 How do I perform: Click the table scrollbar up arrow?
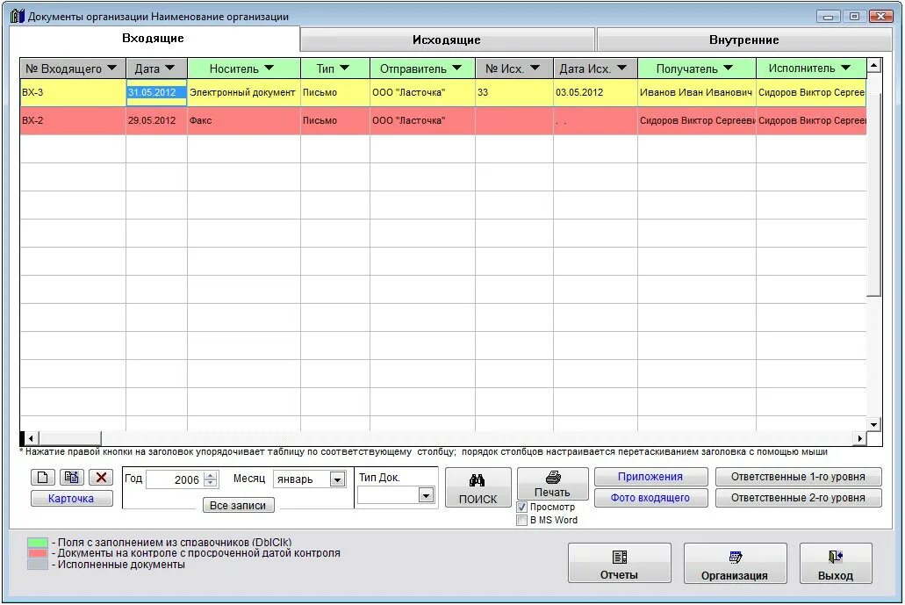pos(873,65)
